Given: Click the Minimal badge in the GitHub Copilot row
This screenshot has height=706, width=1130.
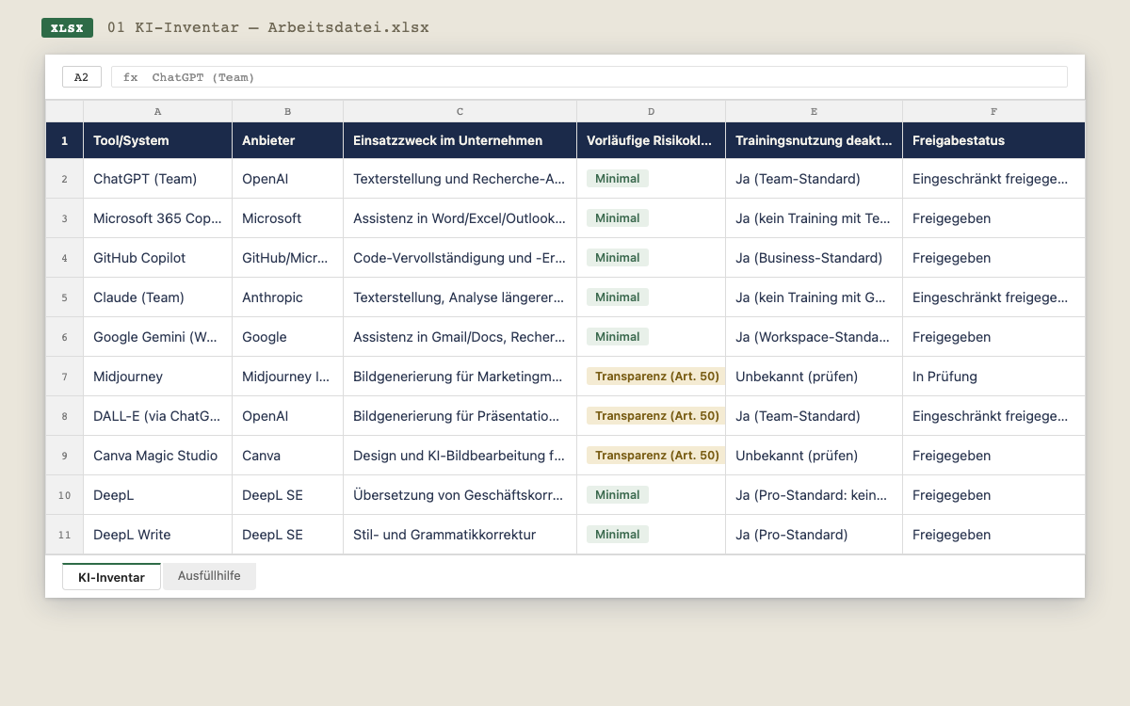Looking at the screenshot, I should pyautogui.click(x=617, y=258).
